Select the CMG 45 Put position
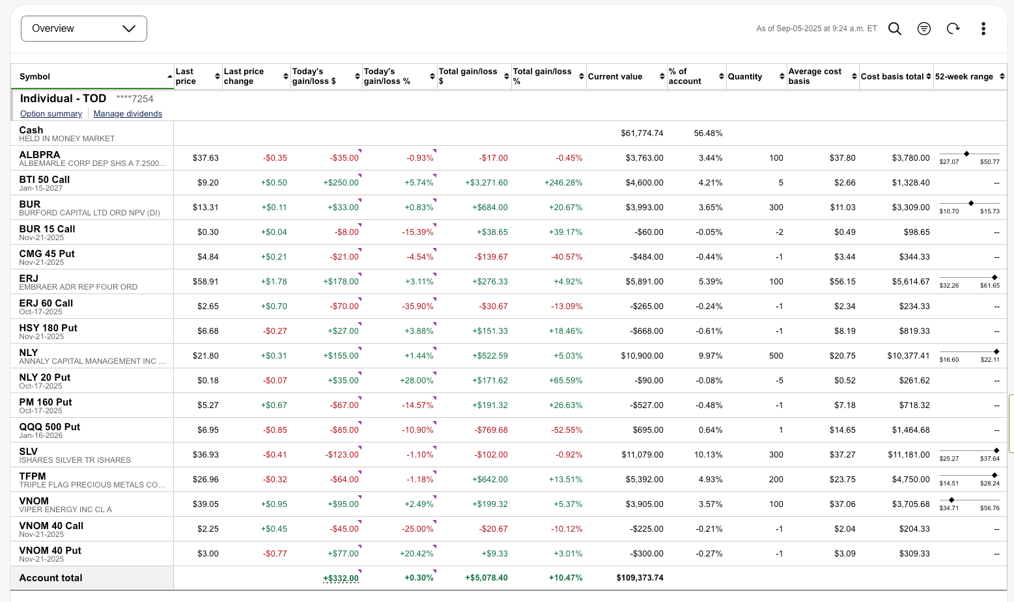This screenshot has width=1014, height=602. (47, 254)
